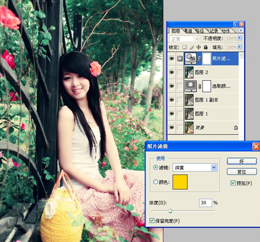The width and height of the screenshot is (260, 242).
Task: Switch to the 路径 tab
Action: point(200,31)
